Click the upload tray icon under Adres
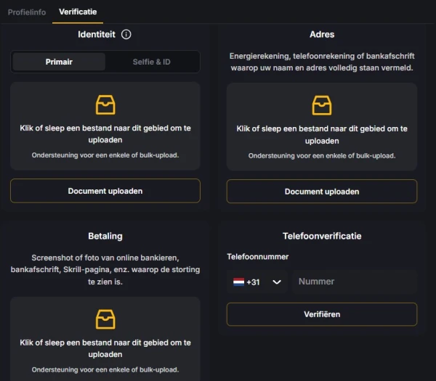This screenshot has width=436, height=381. 322,105
